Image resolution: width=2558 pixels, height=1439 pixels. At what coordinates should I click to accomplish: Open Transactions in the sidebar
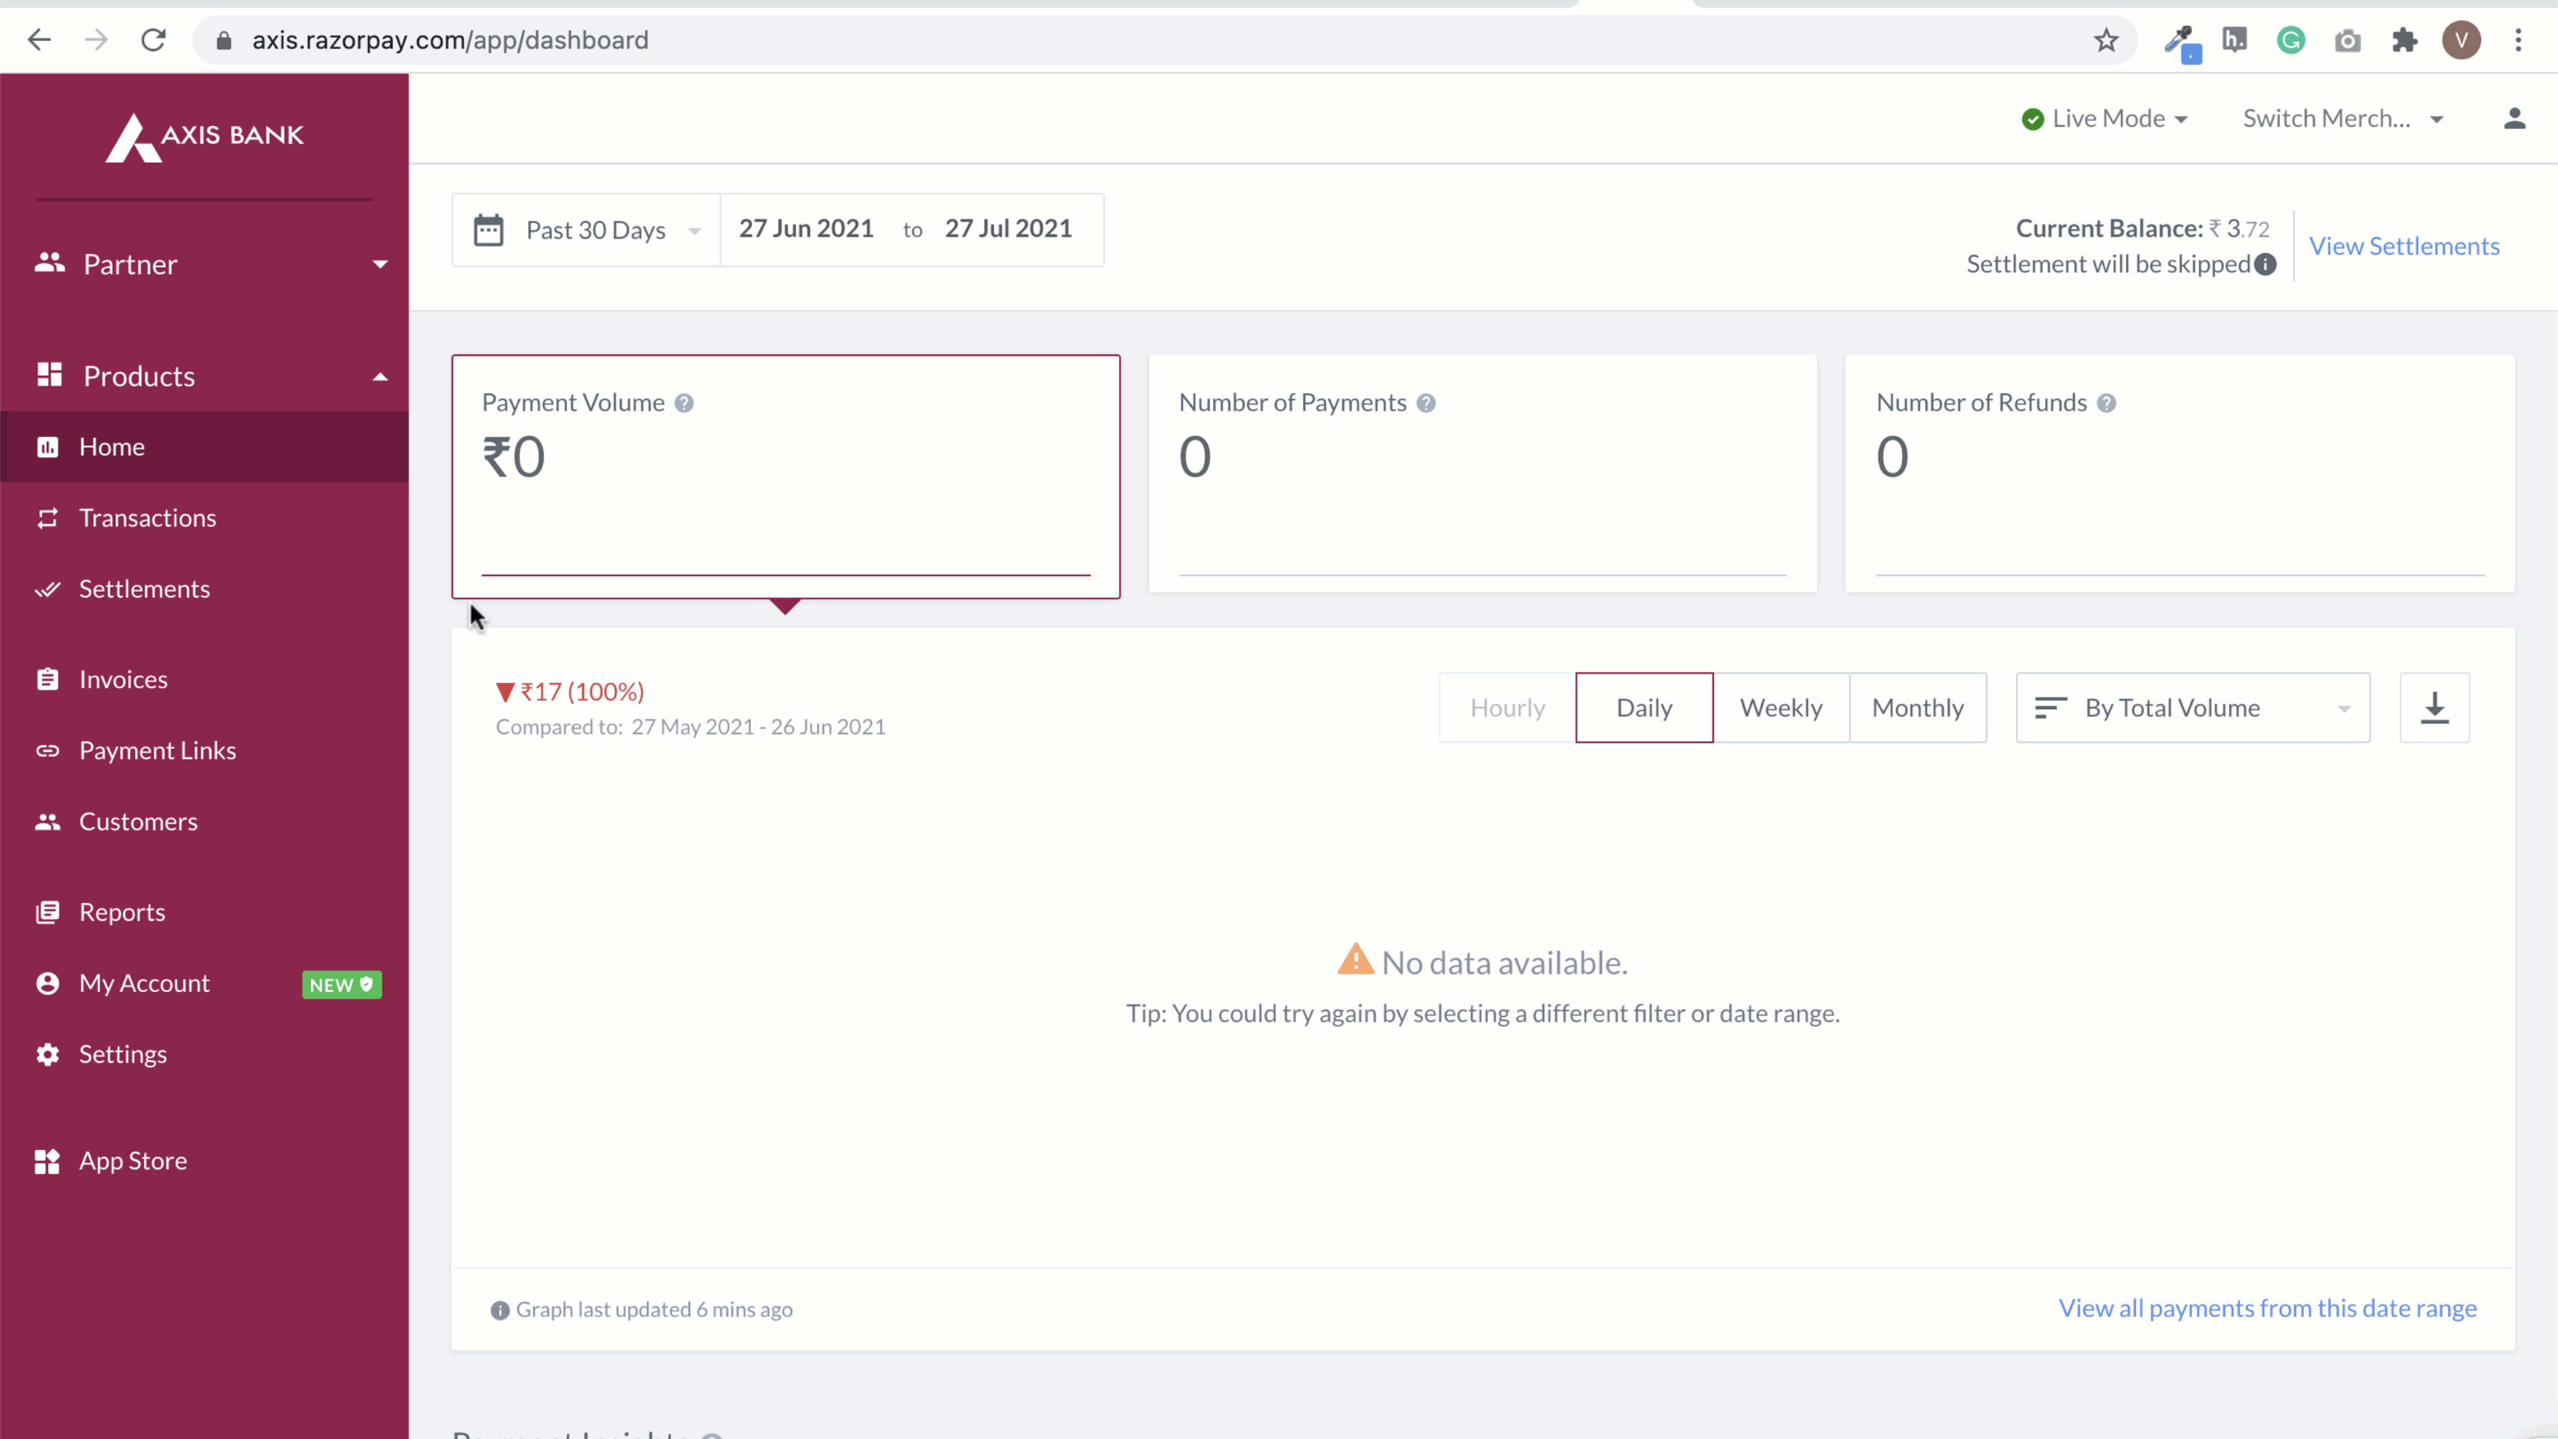click(x=205, y=517)
